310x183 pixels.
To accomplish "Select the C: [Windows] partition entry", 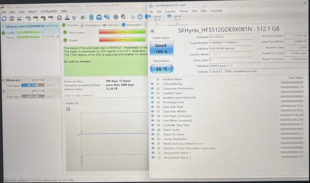I will 31,83.
